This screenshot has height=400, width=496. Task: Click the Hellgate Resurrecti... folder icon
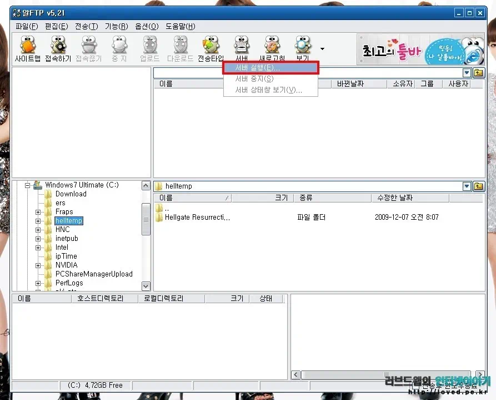click(159, 217)
